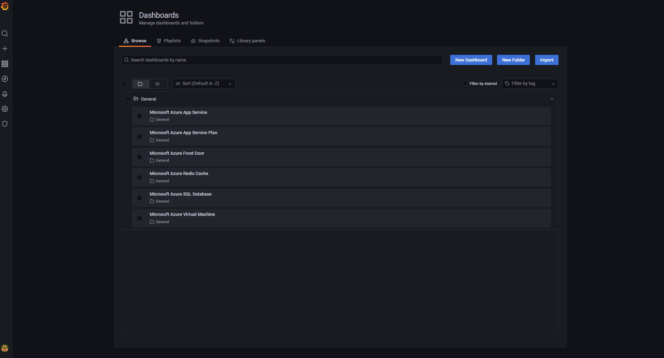
Task: Collapse the General folder chevron
Action: (x=552, y=99)
